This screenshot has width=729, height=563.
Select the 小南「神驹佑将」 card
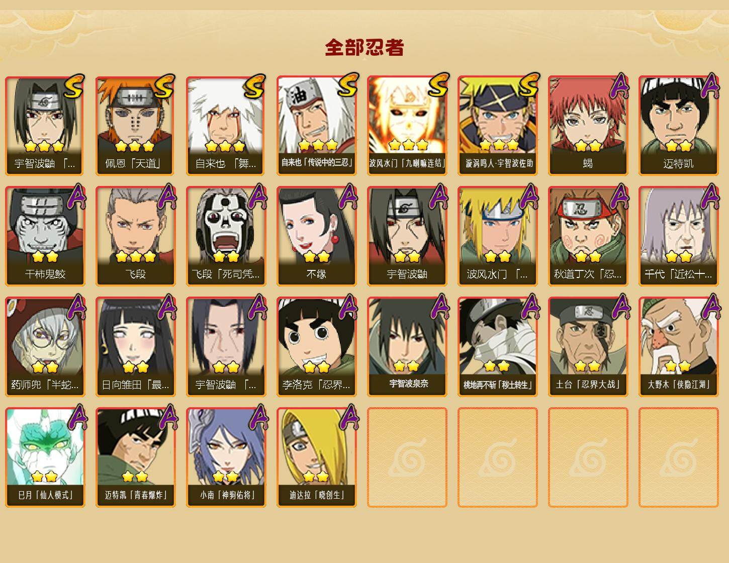pyautogui.click(x=226, y=457)
